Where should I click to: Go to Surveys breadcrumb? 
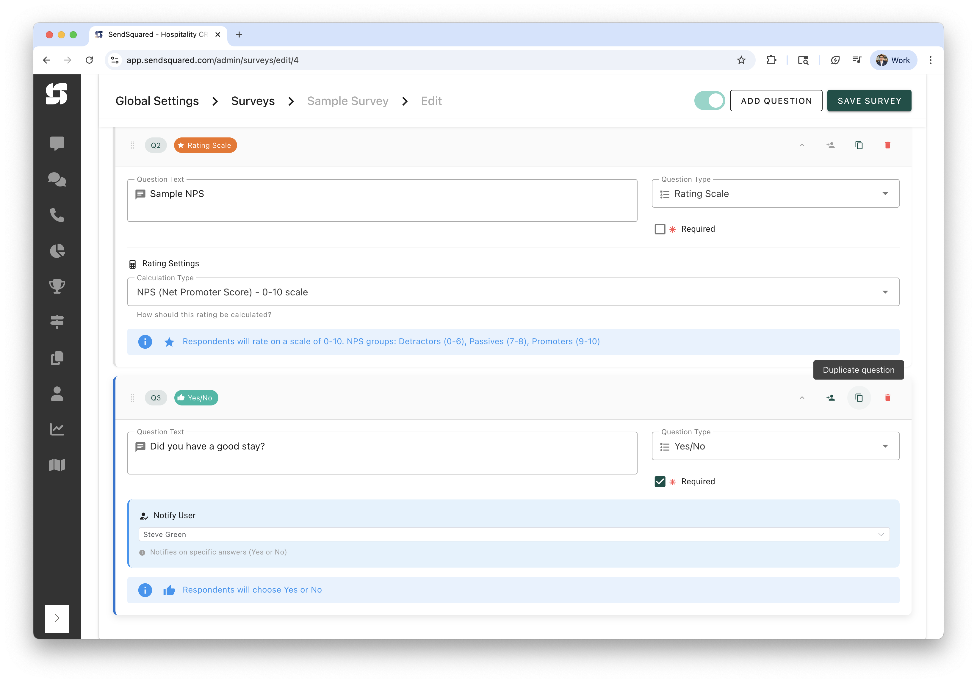[x=253, y=101]
